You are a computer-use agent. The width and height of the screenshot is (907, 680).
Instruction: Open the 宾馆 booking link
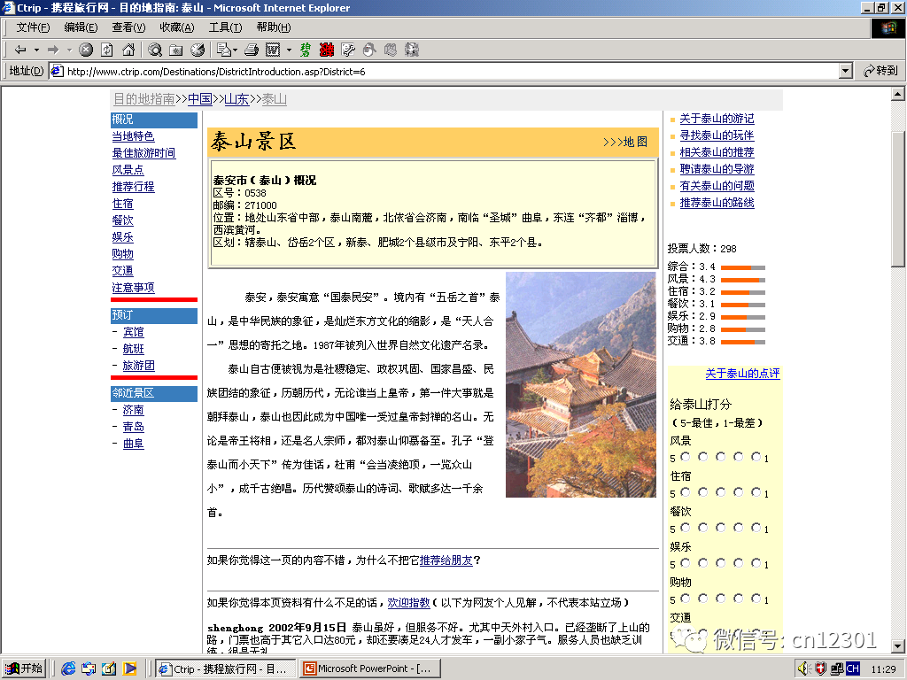pos(133,332)
